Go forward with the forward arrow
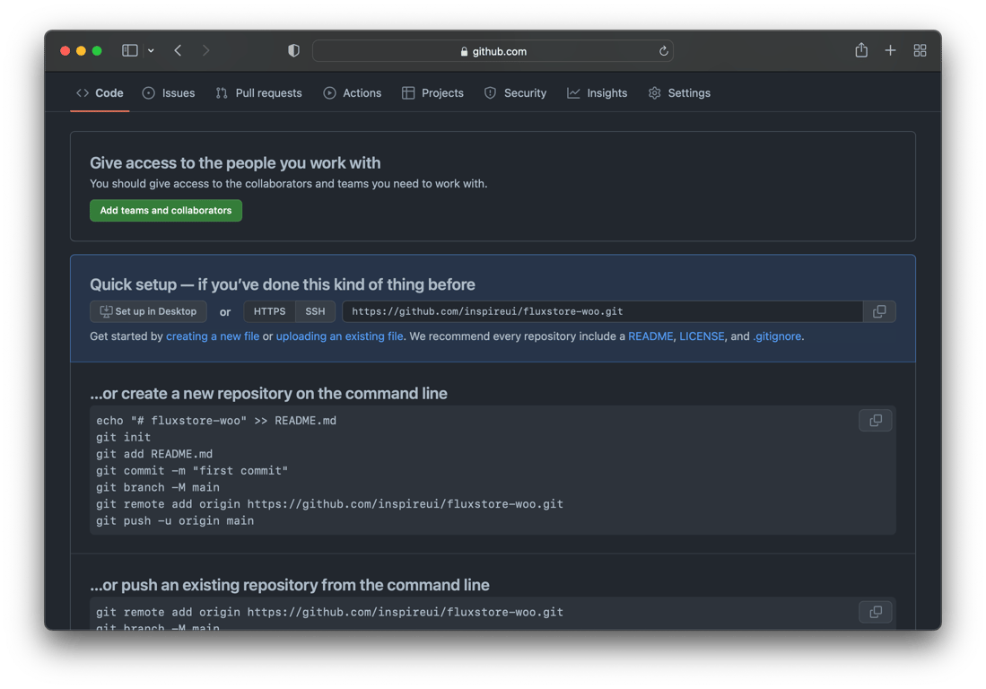 click(x=205, y=51)
